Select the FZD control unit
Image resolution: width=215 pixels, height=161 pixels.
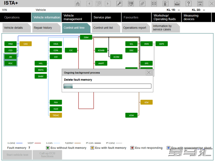(x=10, y=50)
